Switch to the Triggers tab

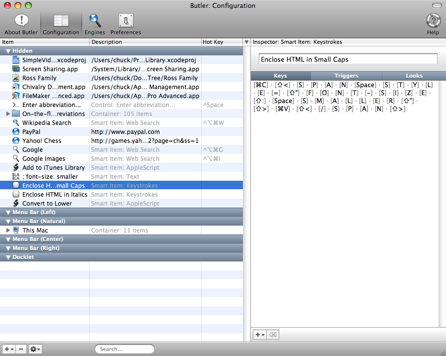pyautogui.click(x=346, y=76)
